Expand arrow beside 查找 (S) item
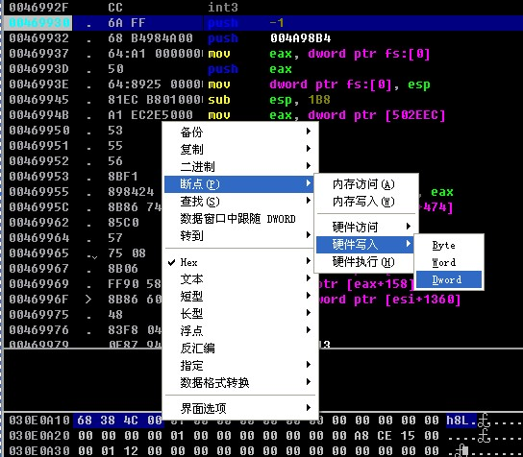Viewport: 523px width, 457px height. pos(309,201)
